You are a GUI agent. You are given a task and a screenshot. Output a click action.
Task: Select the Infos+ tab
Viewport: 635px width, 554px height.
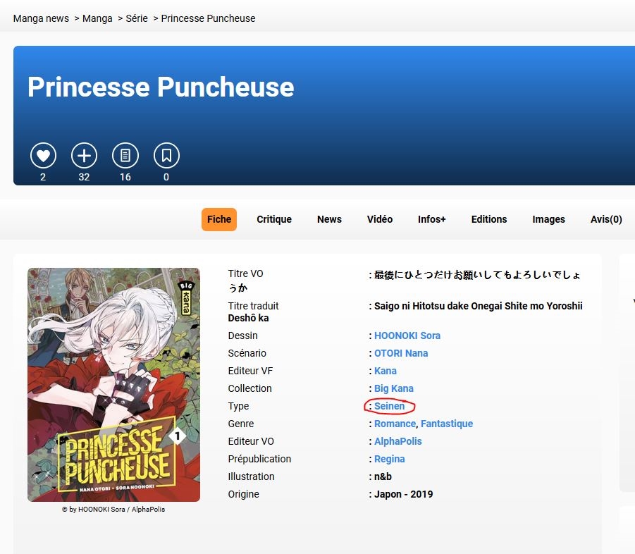(432, 219)
